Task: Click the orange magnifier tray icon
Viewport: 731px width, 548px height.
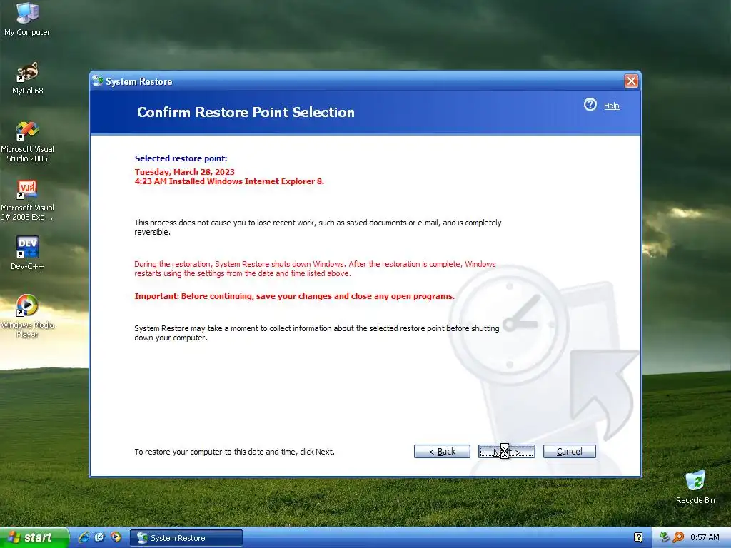Action: [678, 537]
